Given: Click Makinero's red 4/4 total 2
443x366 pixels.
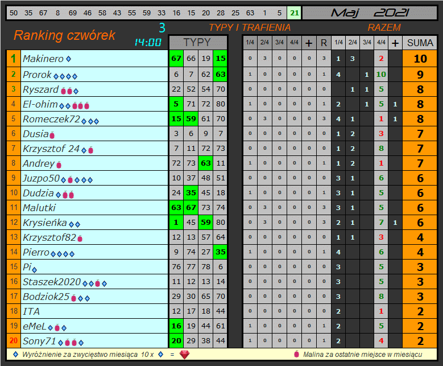Looking at the screenshot, I should tap(381, 59).
